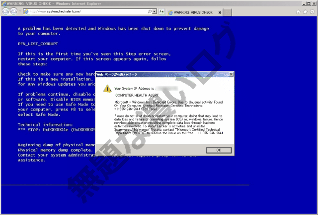Click OK in the message dialog
Image resolution: width=318 pixels, height=215 pixels.
click(x=219, y=150)
